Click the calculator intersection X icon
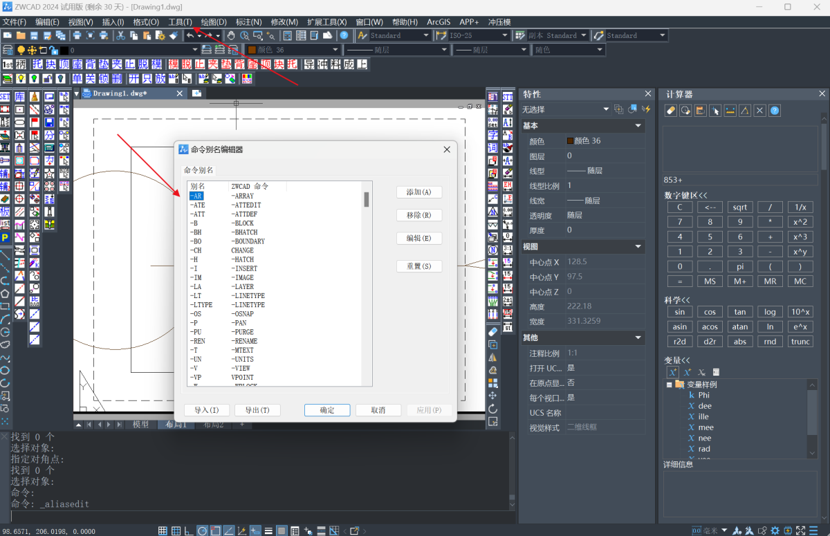This screenshot has width=830, height=536. [759, 110]
